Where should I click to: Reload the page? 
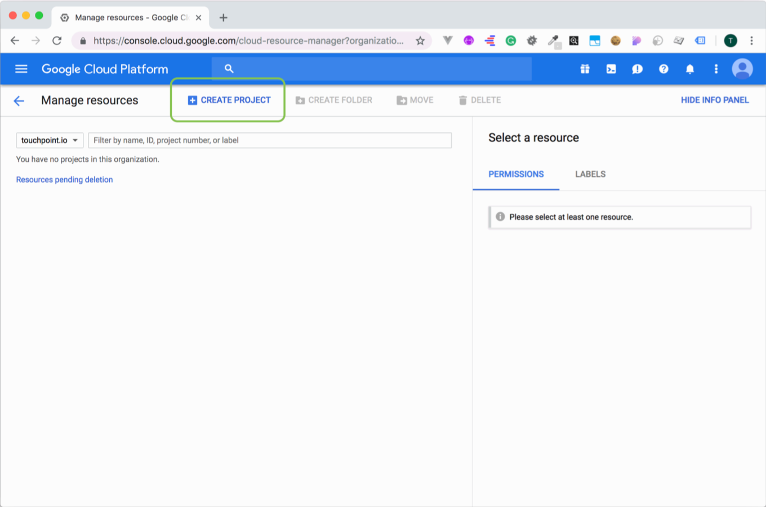(57, 41)
